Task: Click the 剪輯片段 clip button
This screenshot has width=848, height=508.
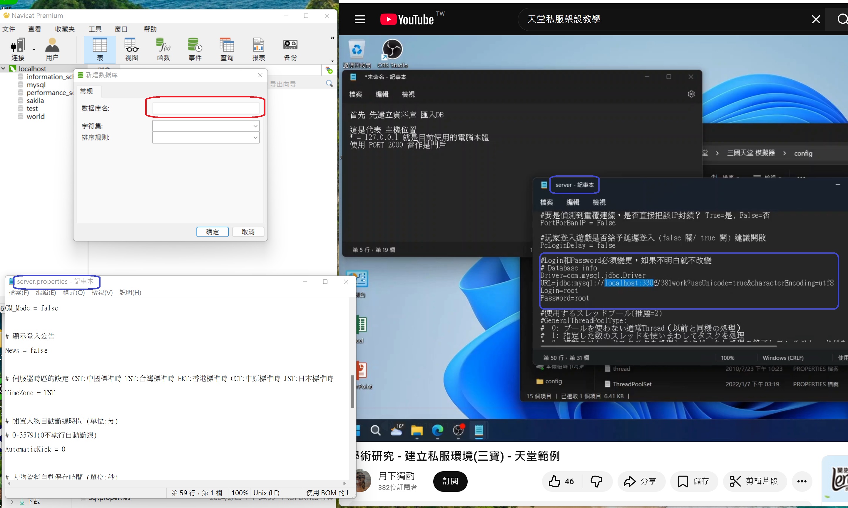Action: 755,481
